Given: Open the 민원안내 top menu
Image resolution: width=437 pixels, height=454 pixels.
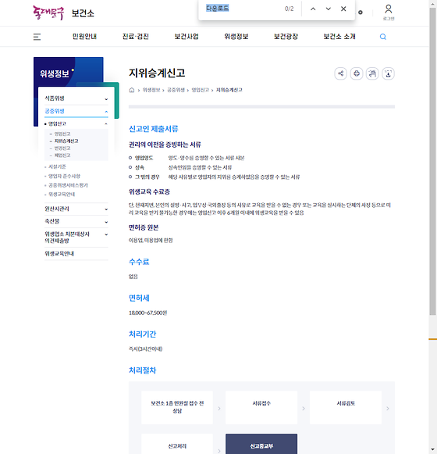Looking at the screenshot, I should point(84,37).
